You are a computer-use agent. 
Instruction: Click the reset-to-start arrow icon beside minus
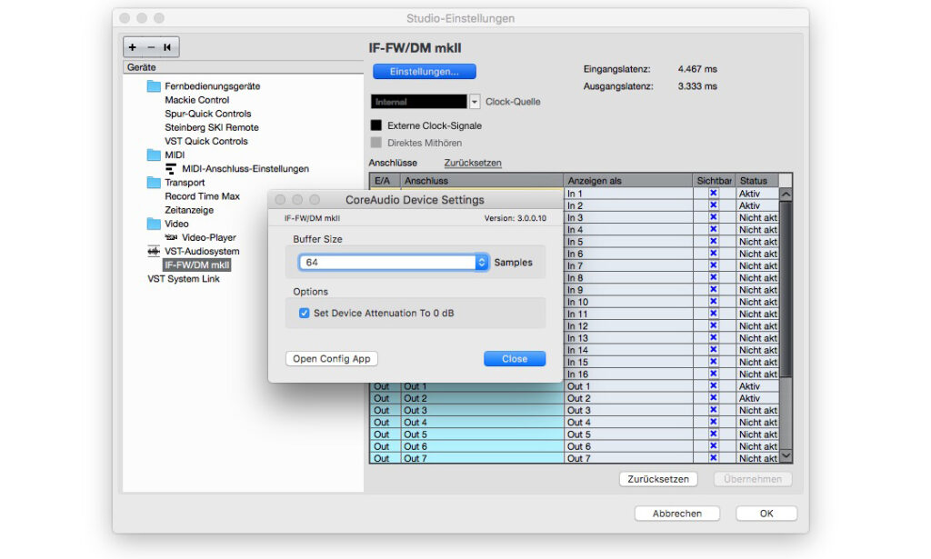tap(167, 47)
